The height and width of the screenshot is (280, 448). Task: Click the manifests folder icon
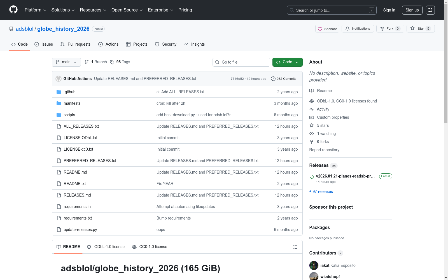[59, 103]
